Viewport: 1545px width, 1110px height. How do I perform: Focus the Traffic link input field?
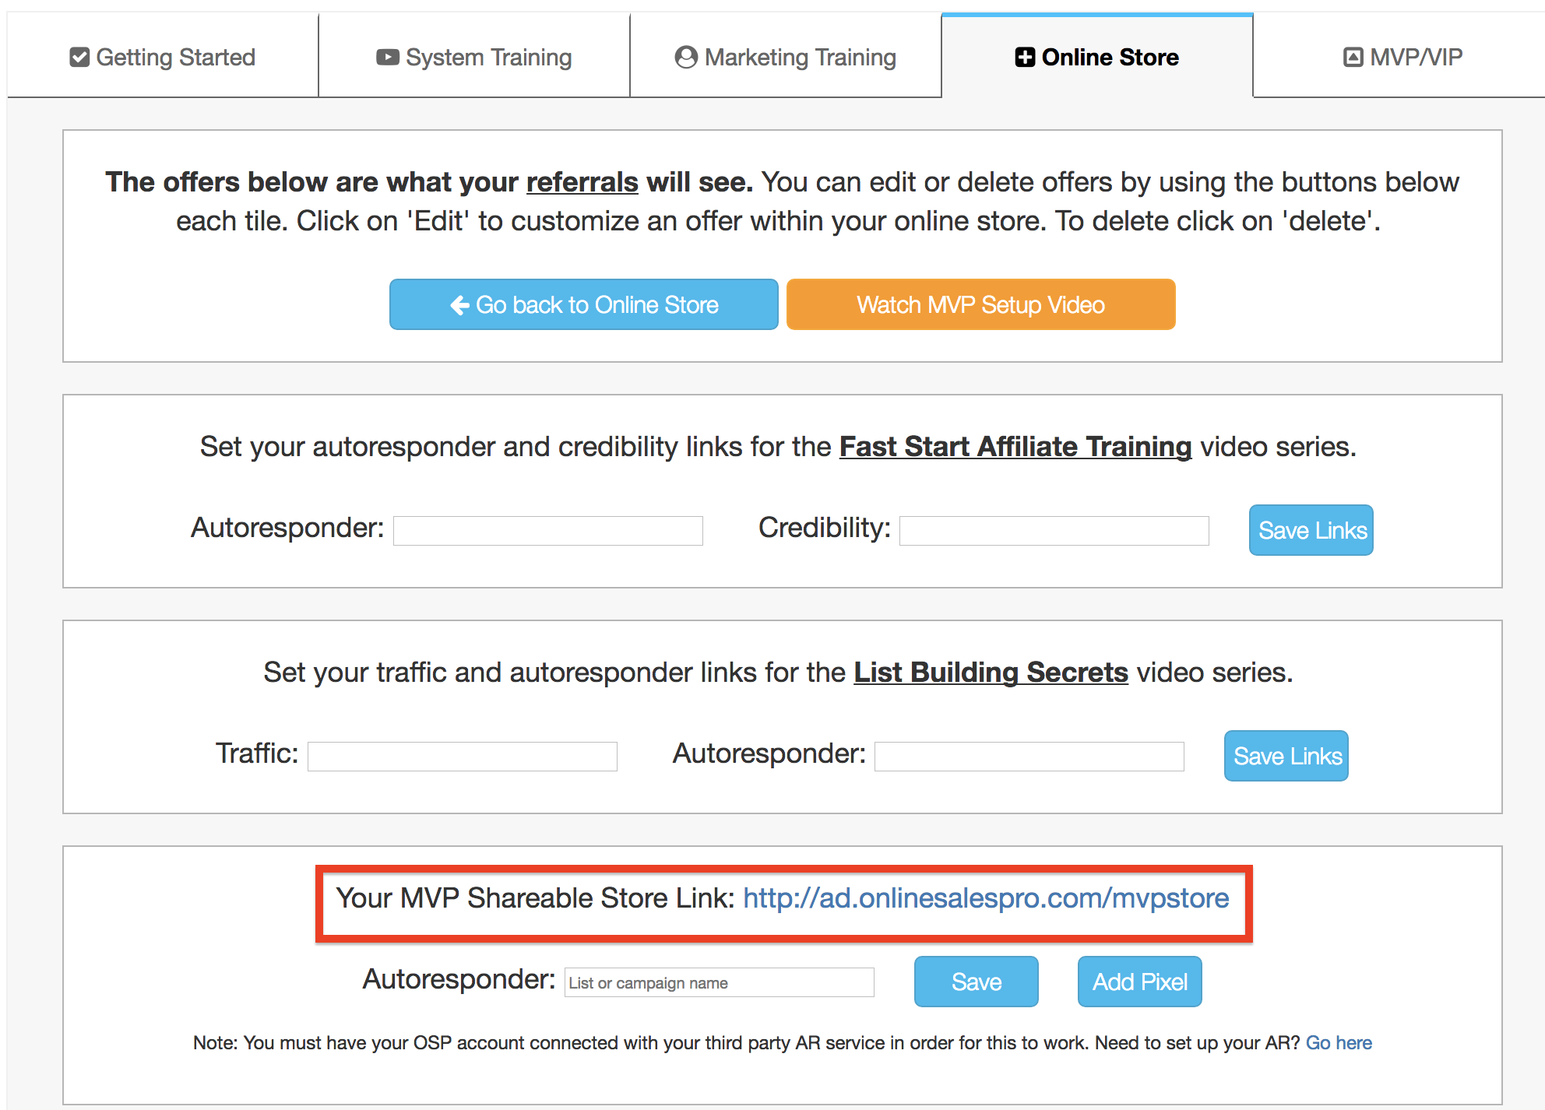point(463,757)
